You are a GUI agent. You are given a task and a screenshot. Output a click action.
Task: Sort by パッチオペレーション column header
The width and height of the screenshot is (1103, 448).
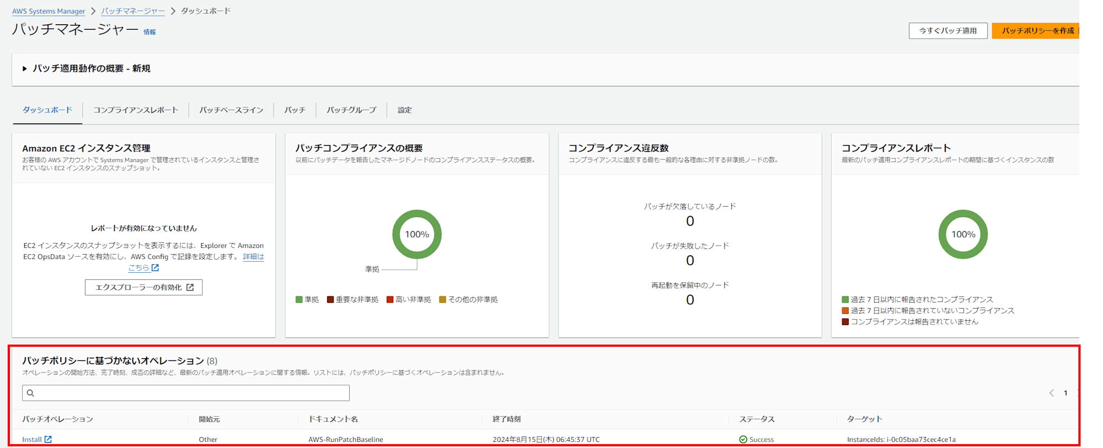pos(57,419)
